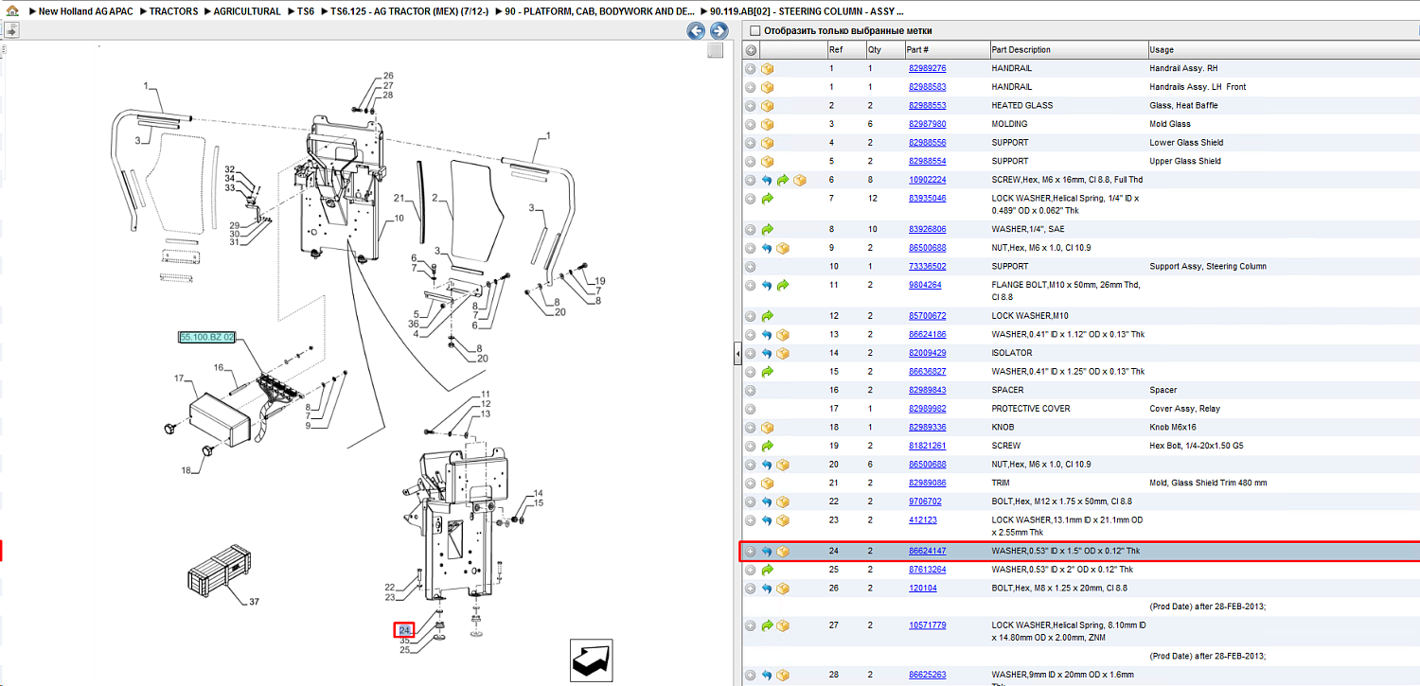Click the box icon for part 10902224

800,180
